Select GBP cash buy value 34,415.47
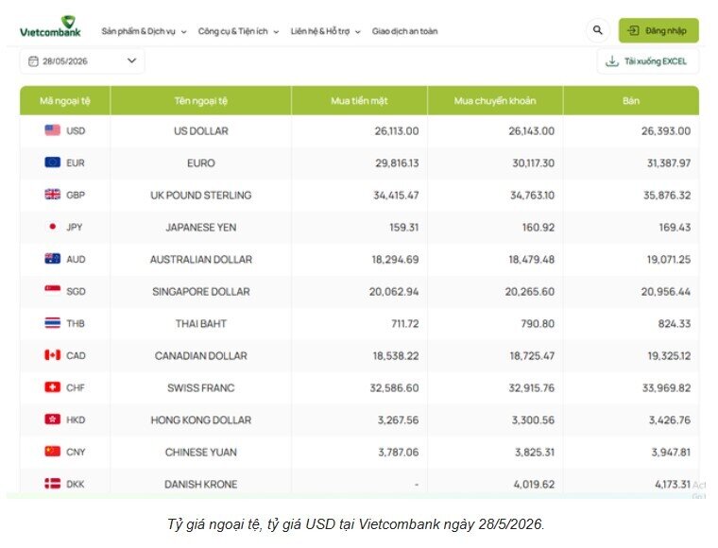The width and height of the screenshot is (718, 548). tap(396, 196)
